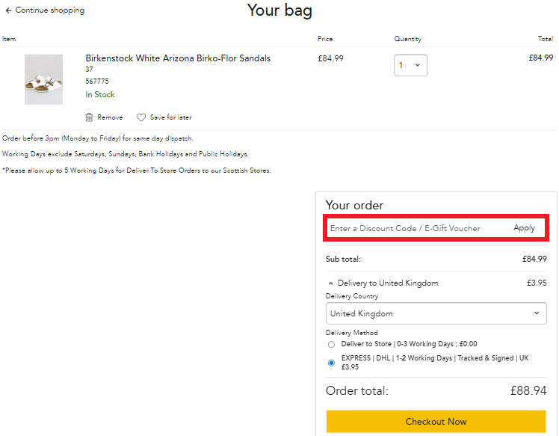This screenshot has width=559, height=436.
Task: Click the Working Days exclusion note
Action: click(126, 154)
